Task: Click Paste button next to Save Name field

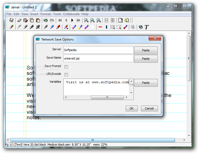Action: 146,59
